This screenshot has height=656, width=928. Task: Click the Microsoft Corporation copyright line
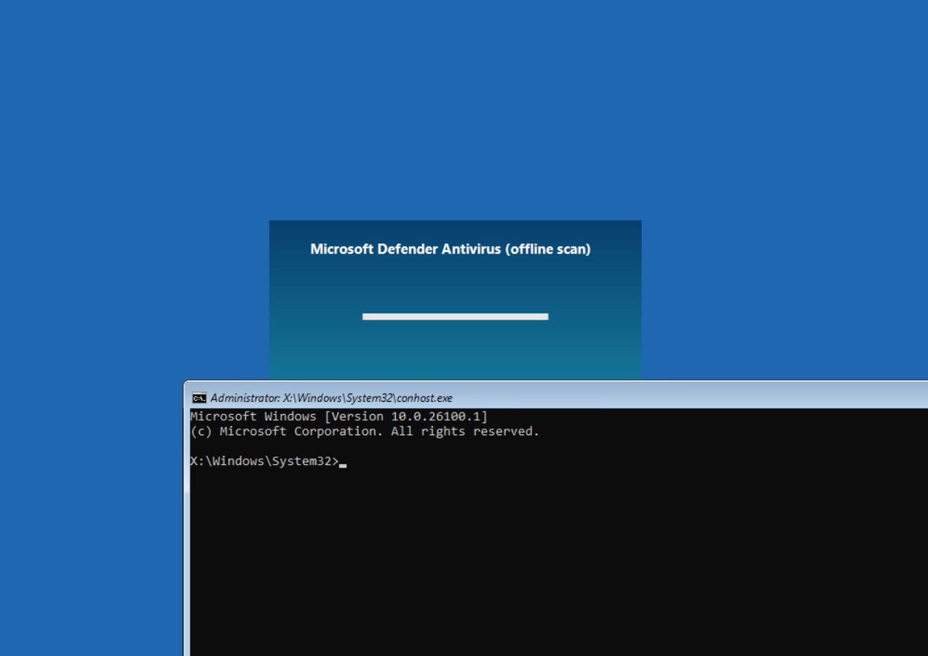(364, 431)
